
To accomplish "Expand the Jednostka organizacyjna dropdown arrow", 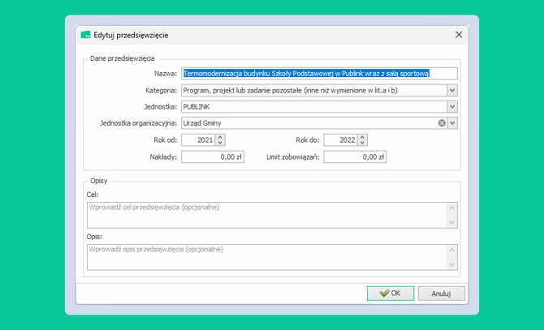I will coord(452,123).
